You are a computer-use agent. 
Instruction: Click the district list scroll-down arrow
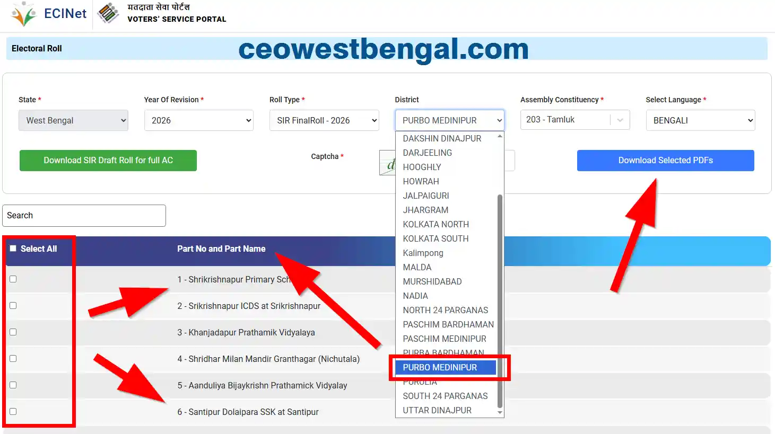499,412
